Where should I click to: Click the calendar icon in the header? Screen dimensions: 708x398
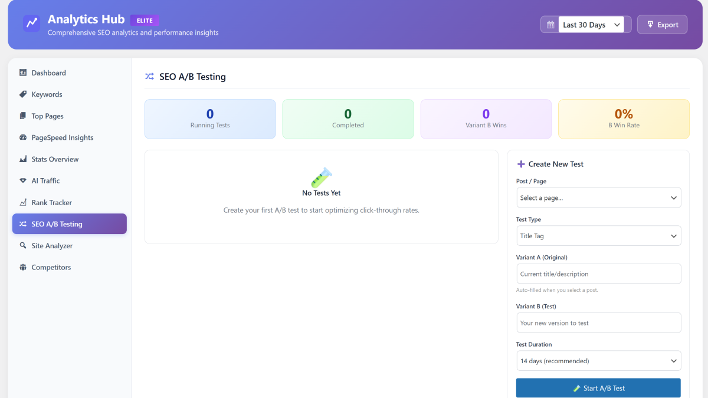[x=549, y=24]
